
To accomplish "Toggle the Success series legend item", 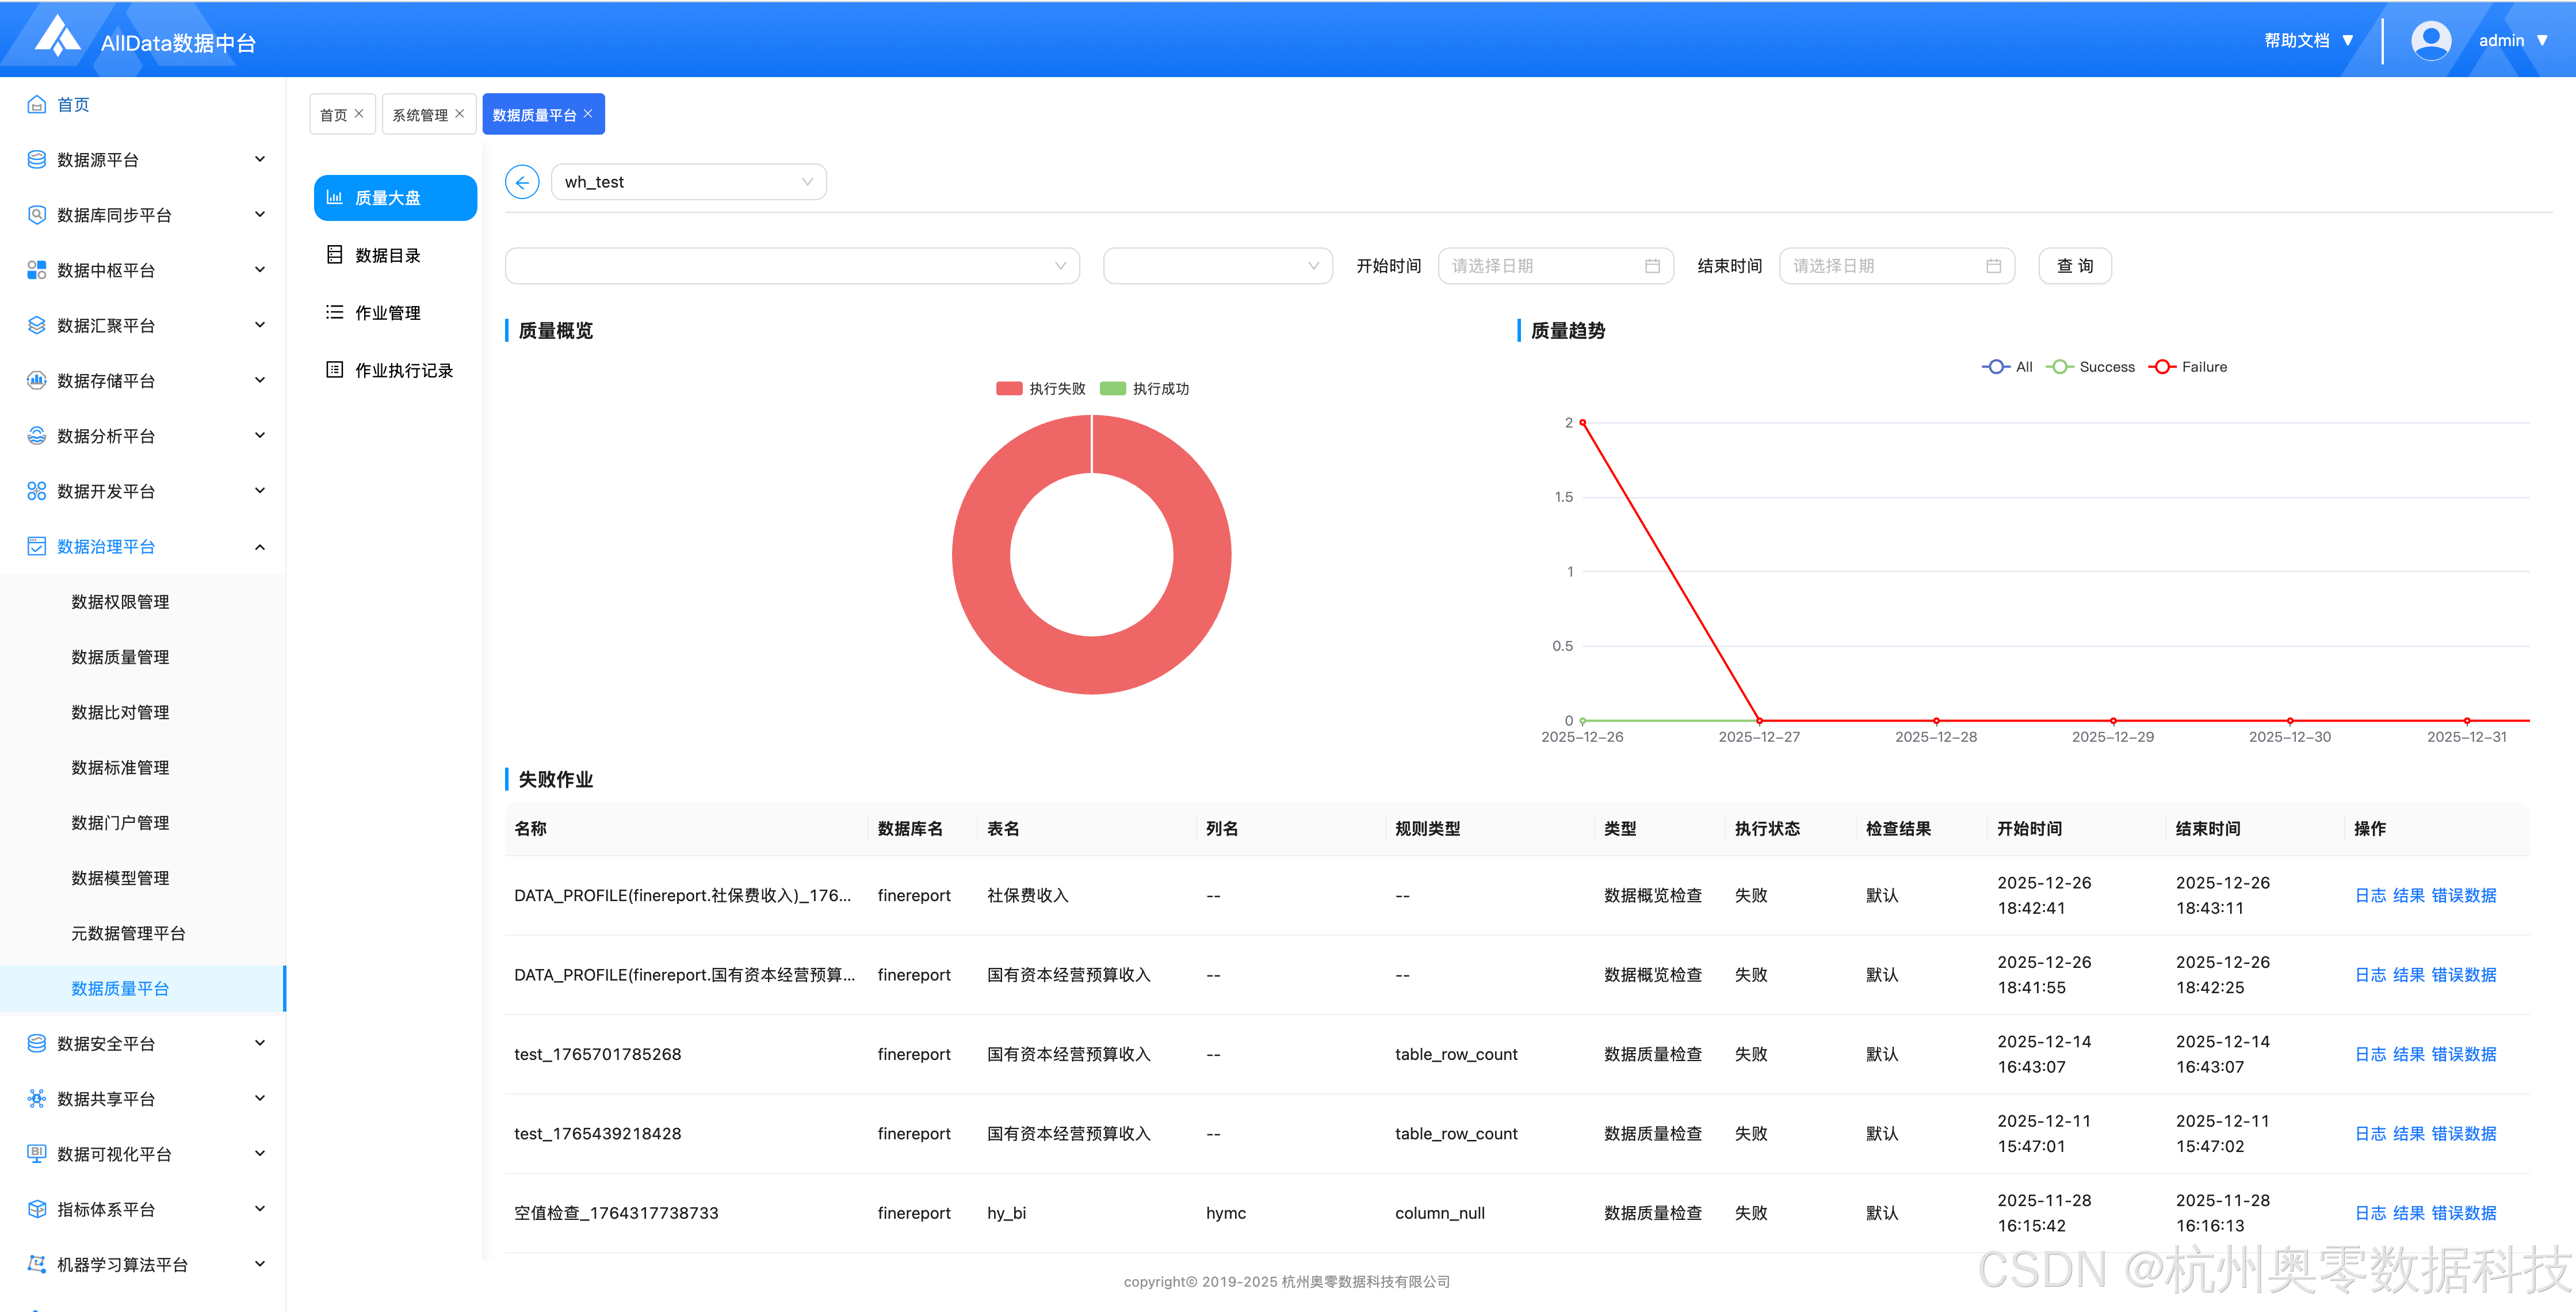I will 2091,367.
